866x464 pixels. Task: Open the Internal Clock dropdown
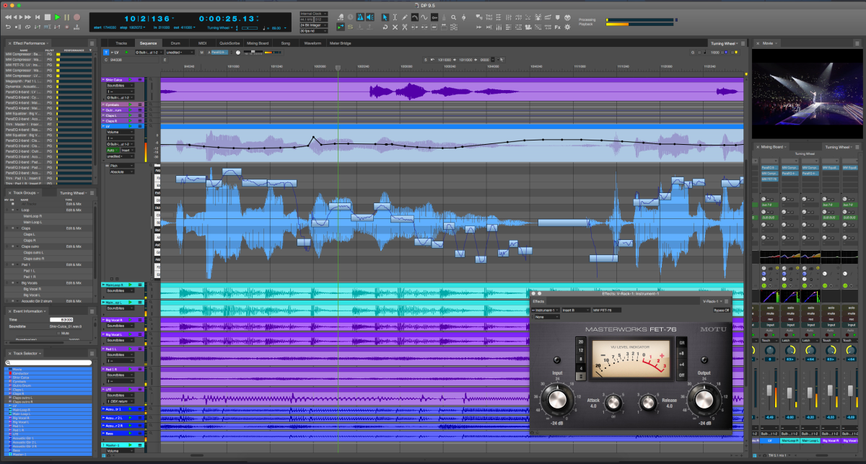[x=314, y=14]
